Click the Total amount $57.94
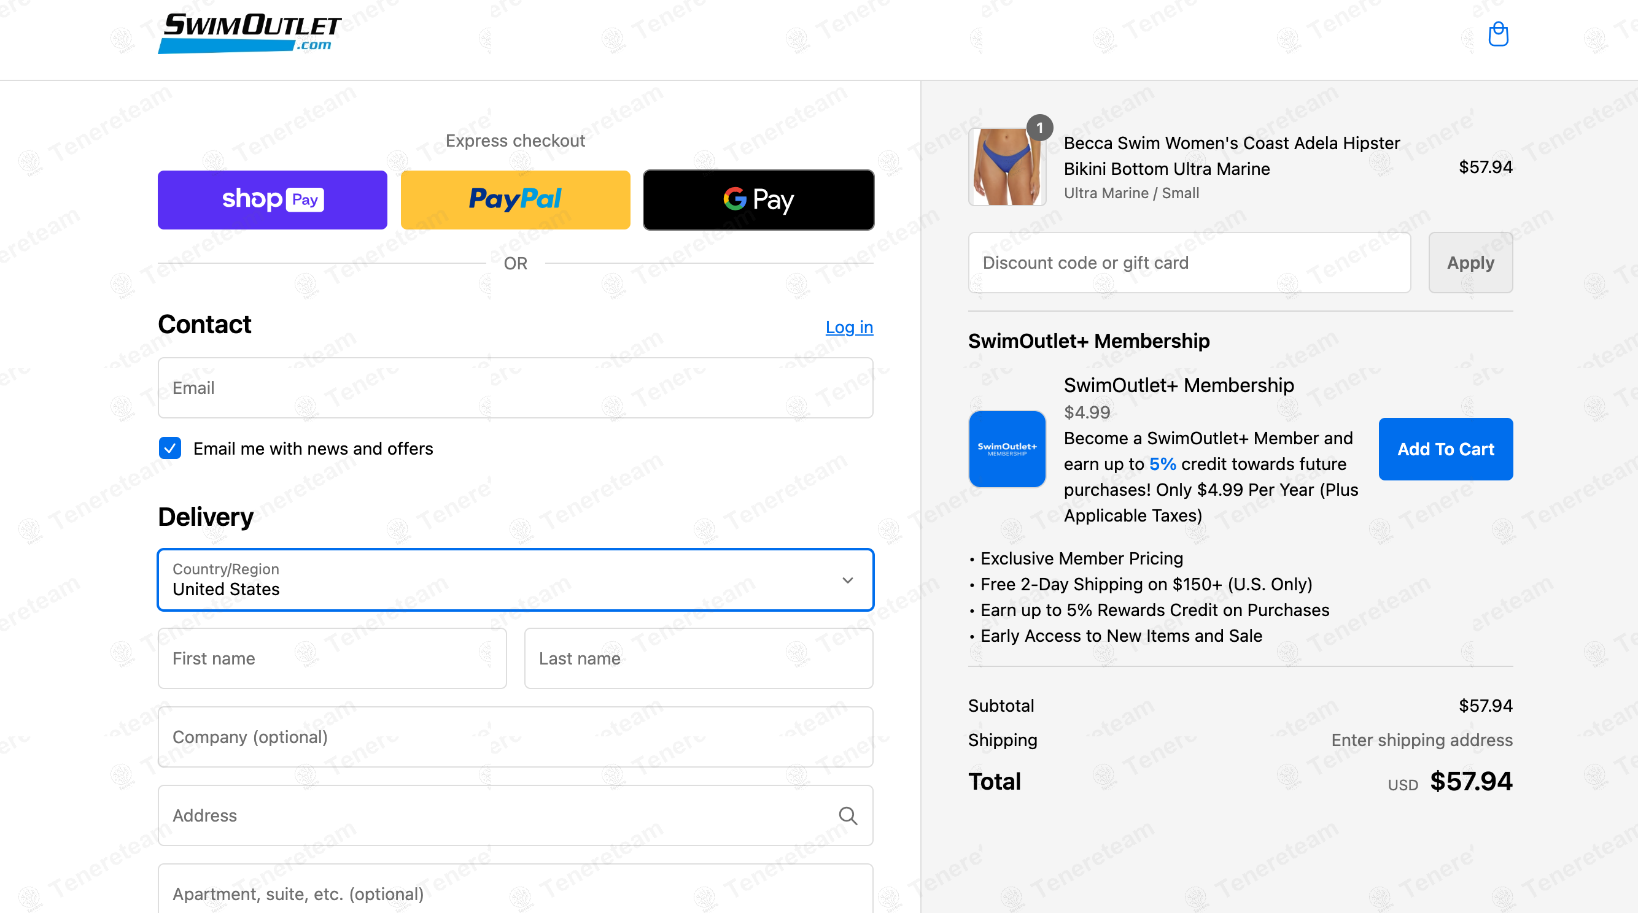 click(1471, 782)
